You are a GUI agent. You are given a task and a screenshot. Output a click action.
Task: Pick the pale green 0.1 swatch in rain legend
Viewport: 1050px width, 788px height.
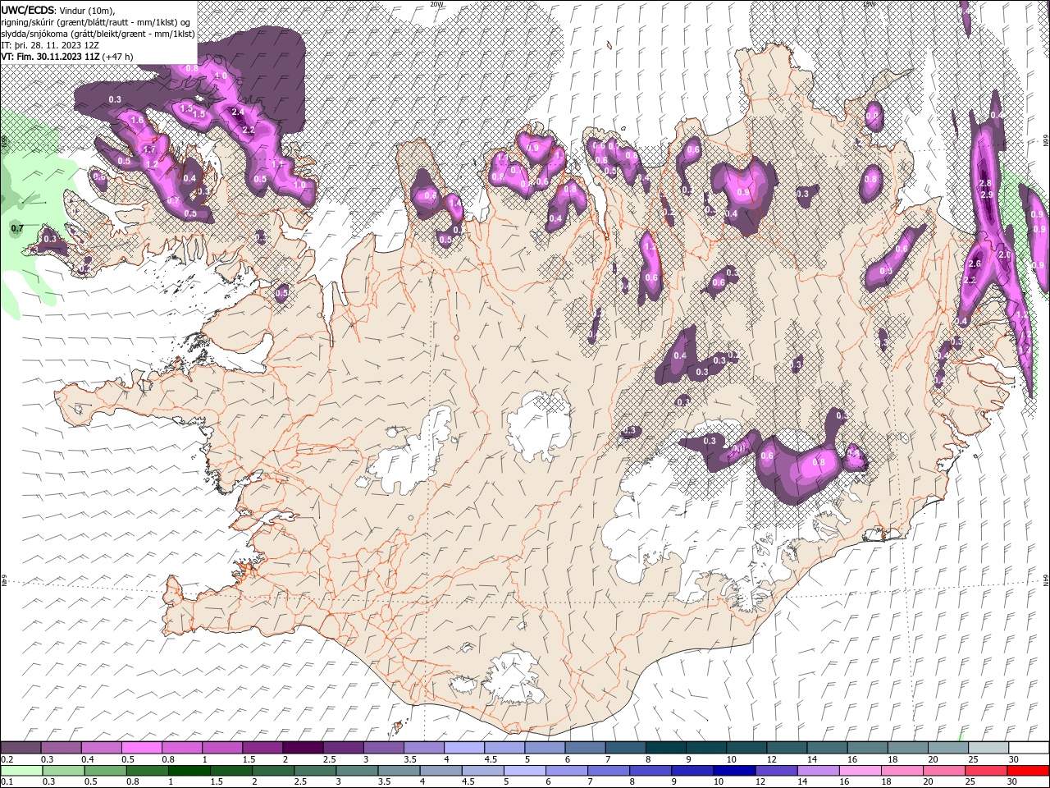(x=21, y=771)
